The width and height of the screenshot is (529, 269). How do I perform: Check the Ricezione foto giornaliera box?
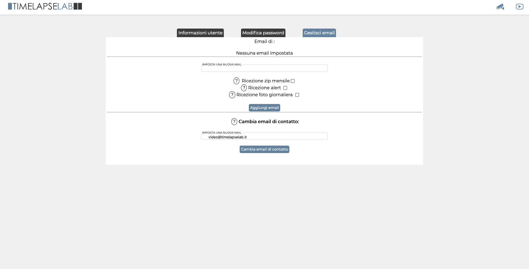pos(297,95)
